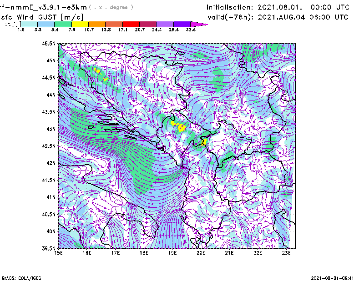Click latitude label 45N
This screenshot has width=364, height=281.
[51, 60]
